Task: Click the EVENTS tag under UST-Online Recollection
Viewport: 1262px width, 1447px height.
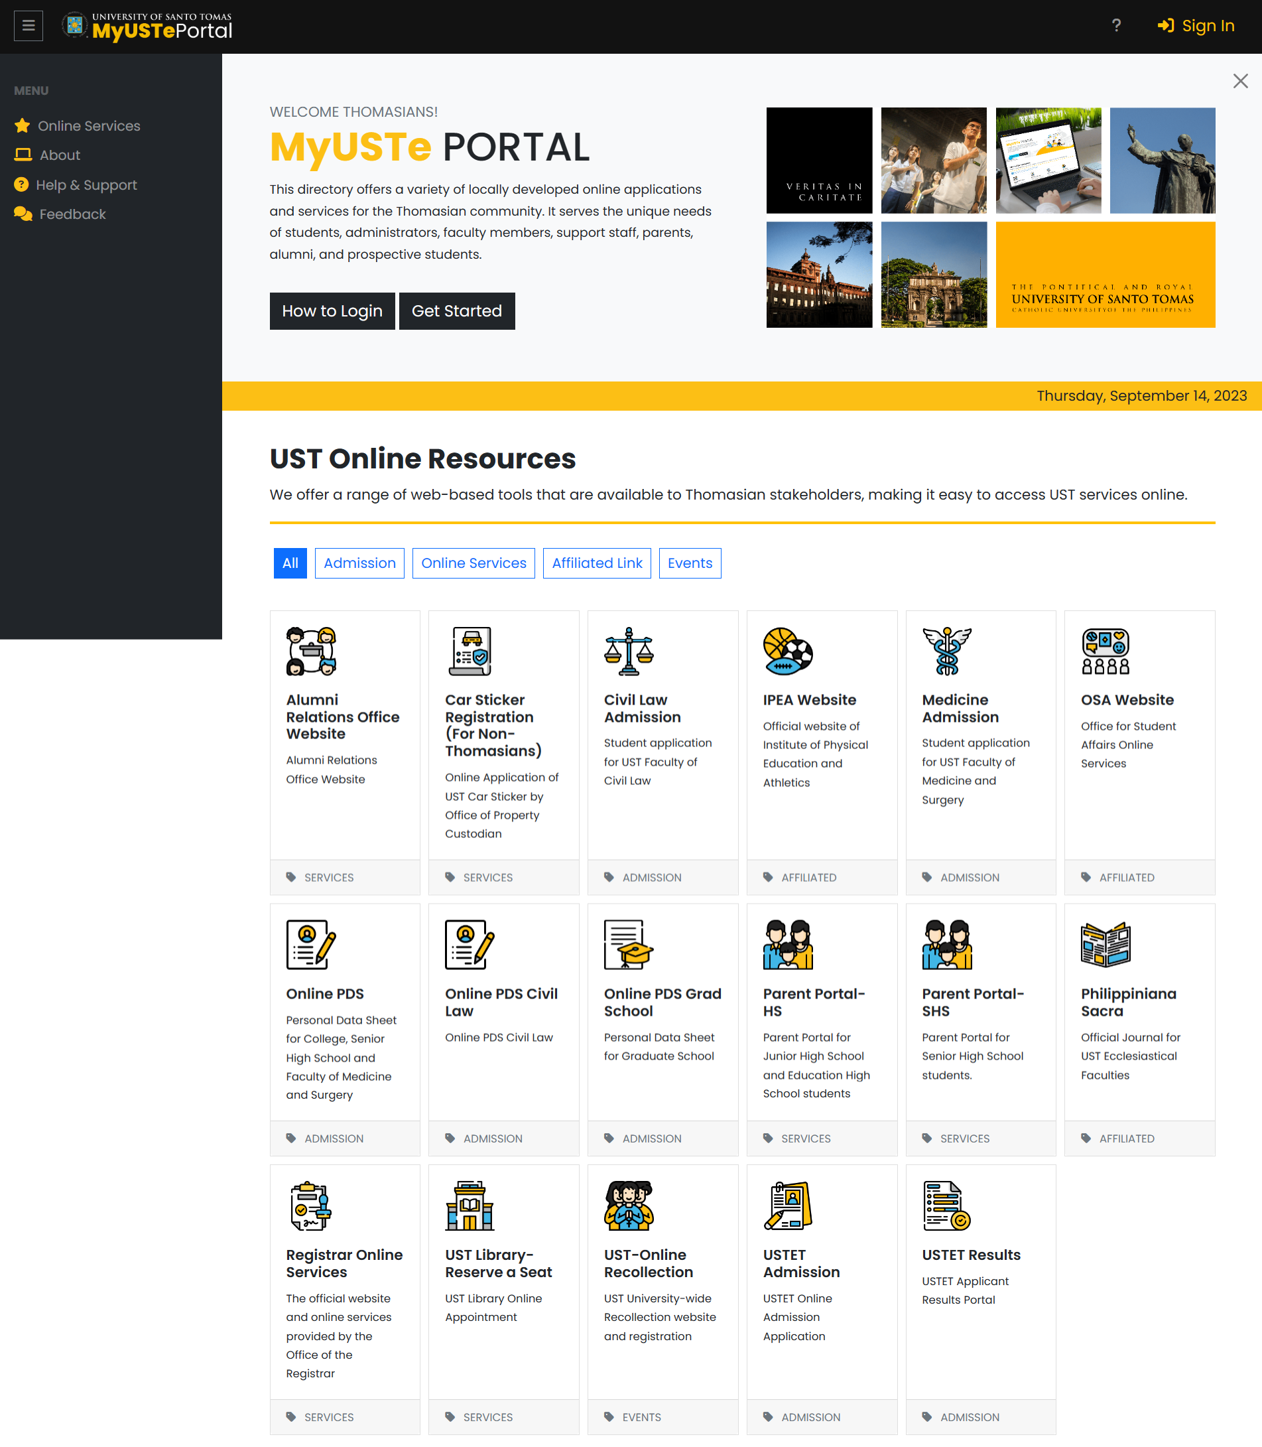Action: pos(641,1416)
